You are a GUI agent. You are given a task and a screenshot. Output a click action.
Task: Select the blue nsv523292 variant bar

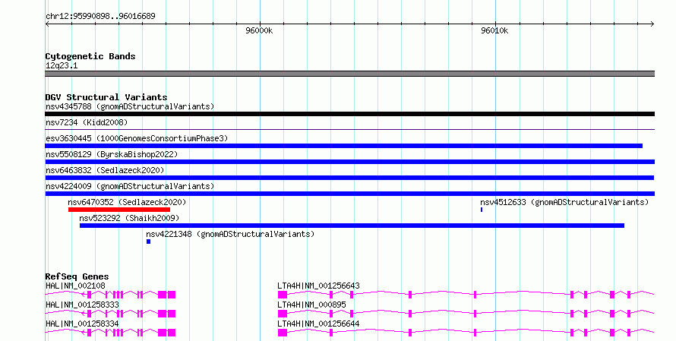(352, 226)
